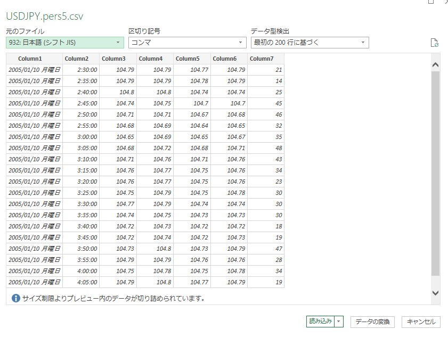Click the 読み込み load button

pyautogui.click(x=320, y=322)
